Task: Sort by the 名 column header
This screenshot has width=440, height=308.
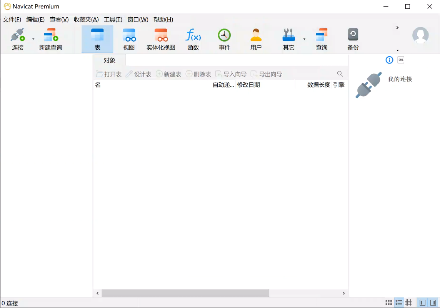Action: click(x=150, y=85)
